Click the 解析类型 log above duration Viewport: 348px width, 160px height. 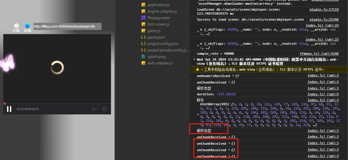(204, 88)
